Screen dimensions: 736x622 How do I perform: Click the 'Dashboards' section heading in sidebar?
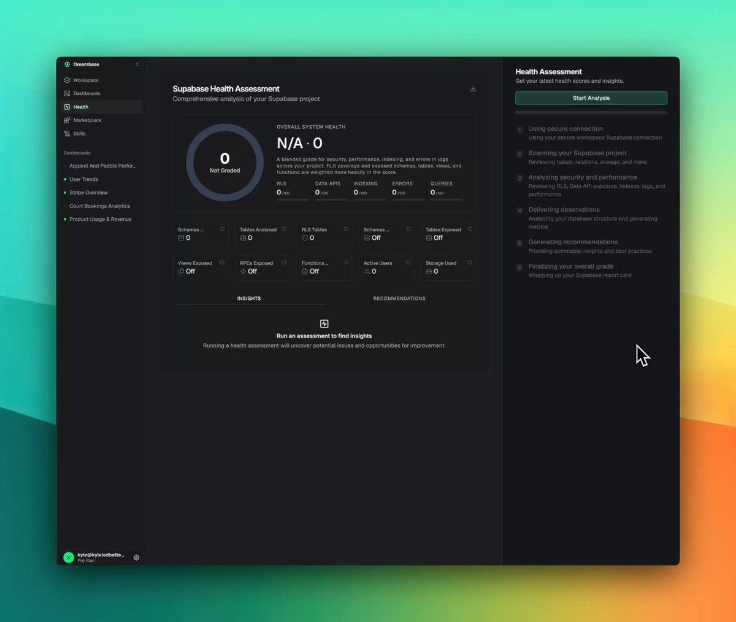point(77,153)
